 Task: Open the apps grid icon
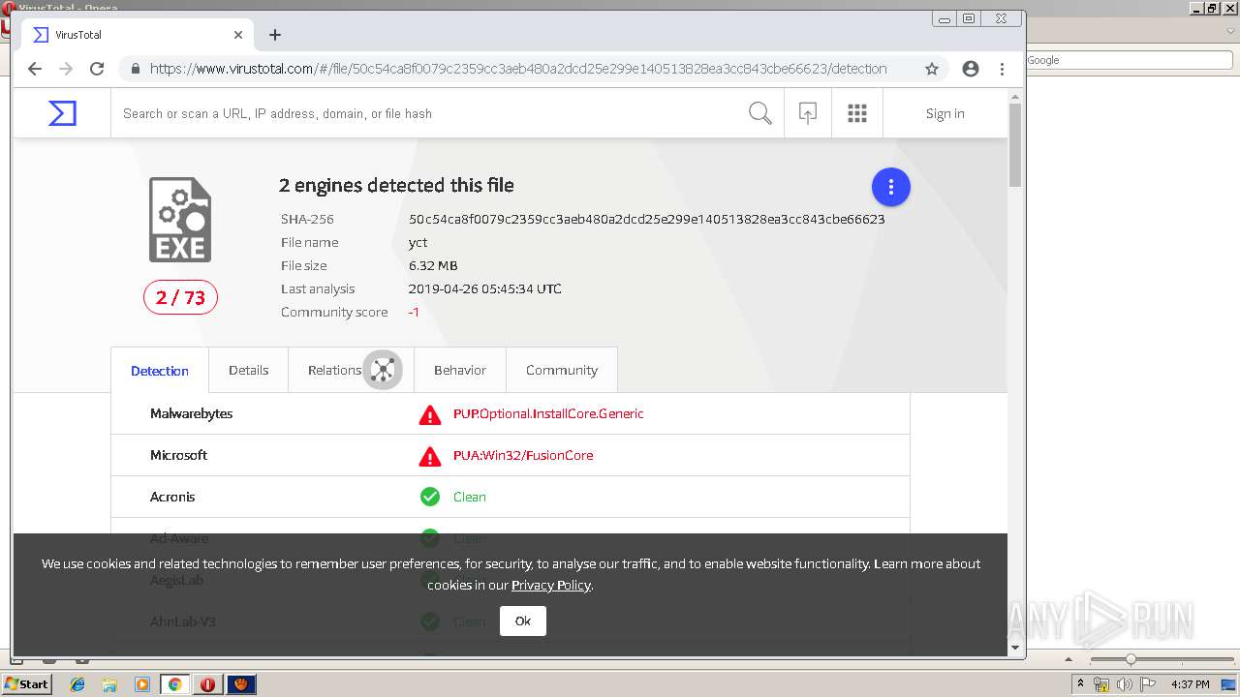coord(857,113)
